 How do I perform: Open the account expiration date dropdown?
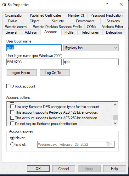pyautogui.click(x=111, y=144)
